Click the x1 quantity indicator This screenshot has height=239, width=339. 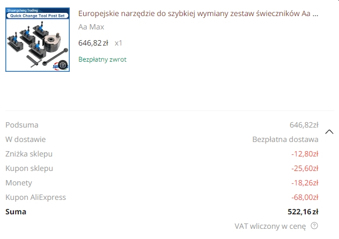[x=119, y=43]
